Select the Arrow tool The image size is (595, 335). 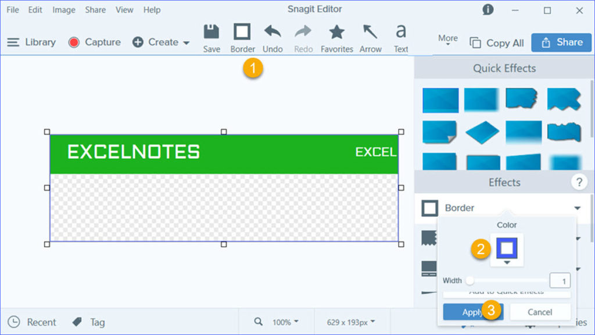[370, 38]
